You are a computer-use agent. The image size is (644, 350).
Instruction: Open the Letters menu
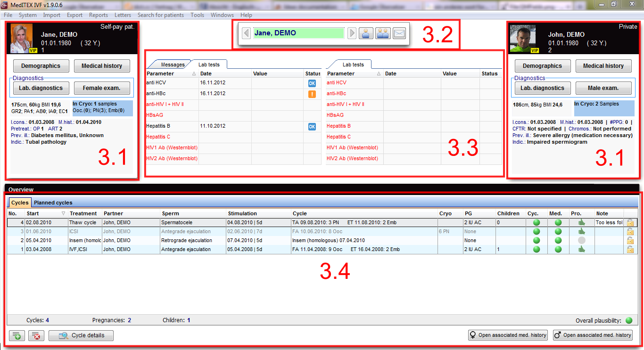click(123, 15)
